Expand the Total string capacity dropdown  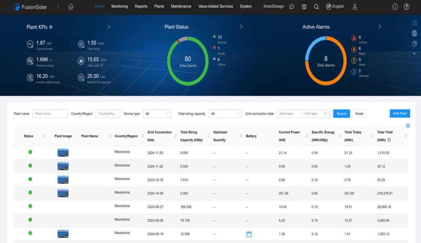point(224,114)
